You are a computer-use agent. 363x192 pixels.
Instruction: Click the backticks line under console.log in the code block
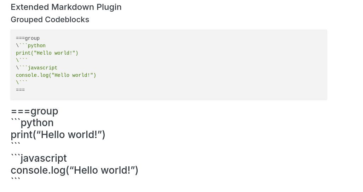22,82
